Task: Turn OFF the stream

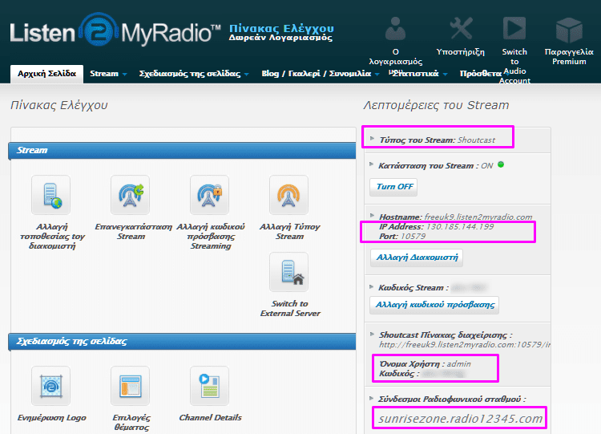Action: click(394, 187)
